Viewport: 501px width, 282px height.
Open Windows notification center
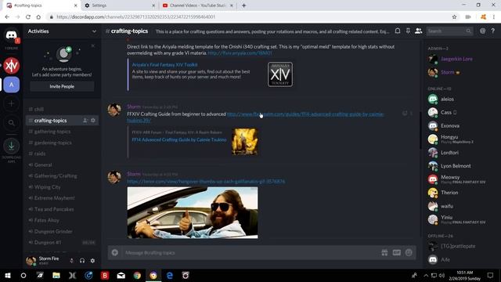491,275
